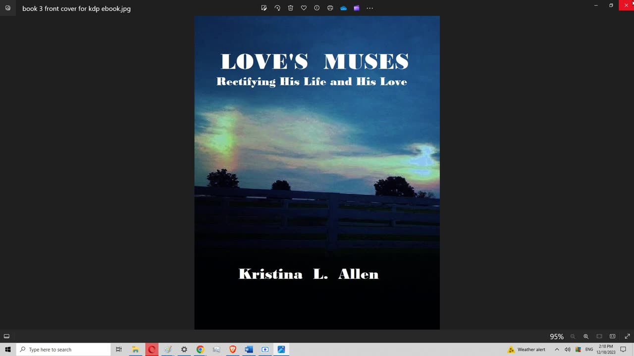Open the picture viewer taskbar icon beside Chrome
Viewport: 634px width, 356px height.
(216, 350)
